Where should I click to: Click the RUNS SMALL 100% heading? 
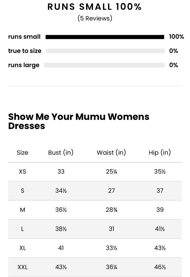[x=95, y=7]
